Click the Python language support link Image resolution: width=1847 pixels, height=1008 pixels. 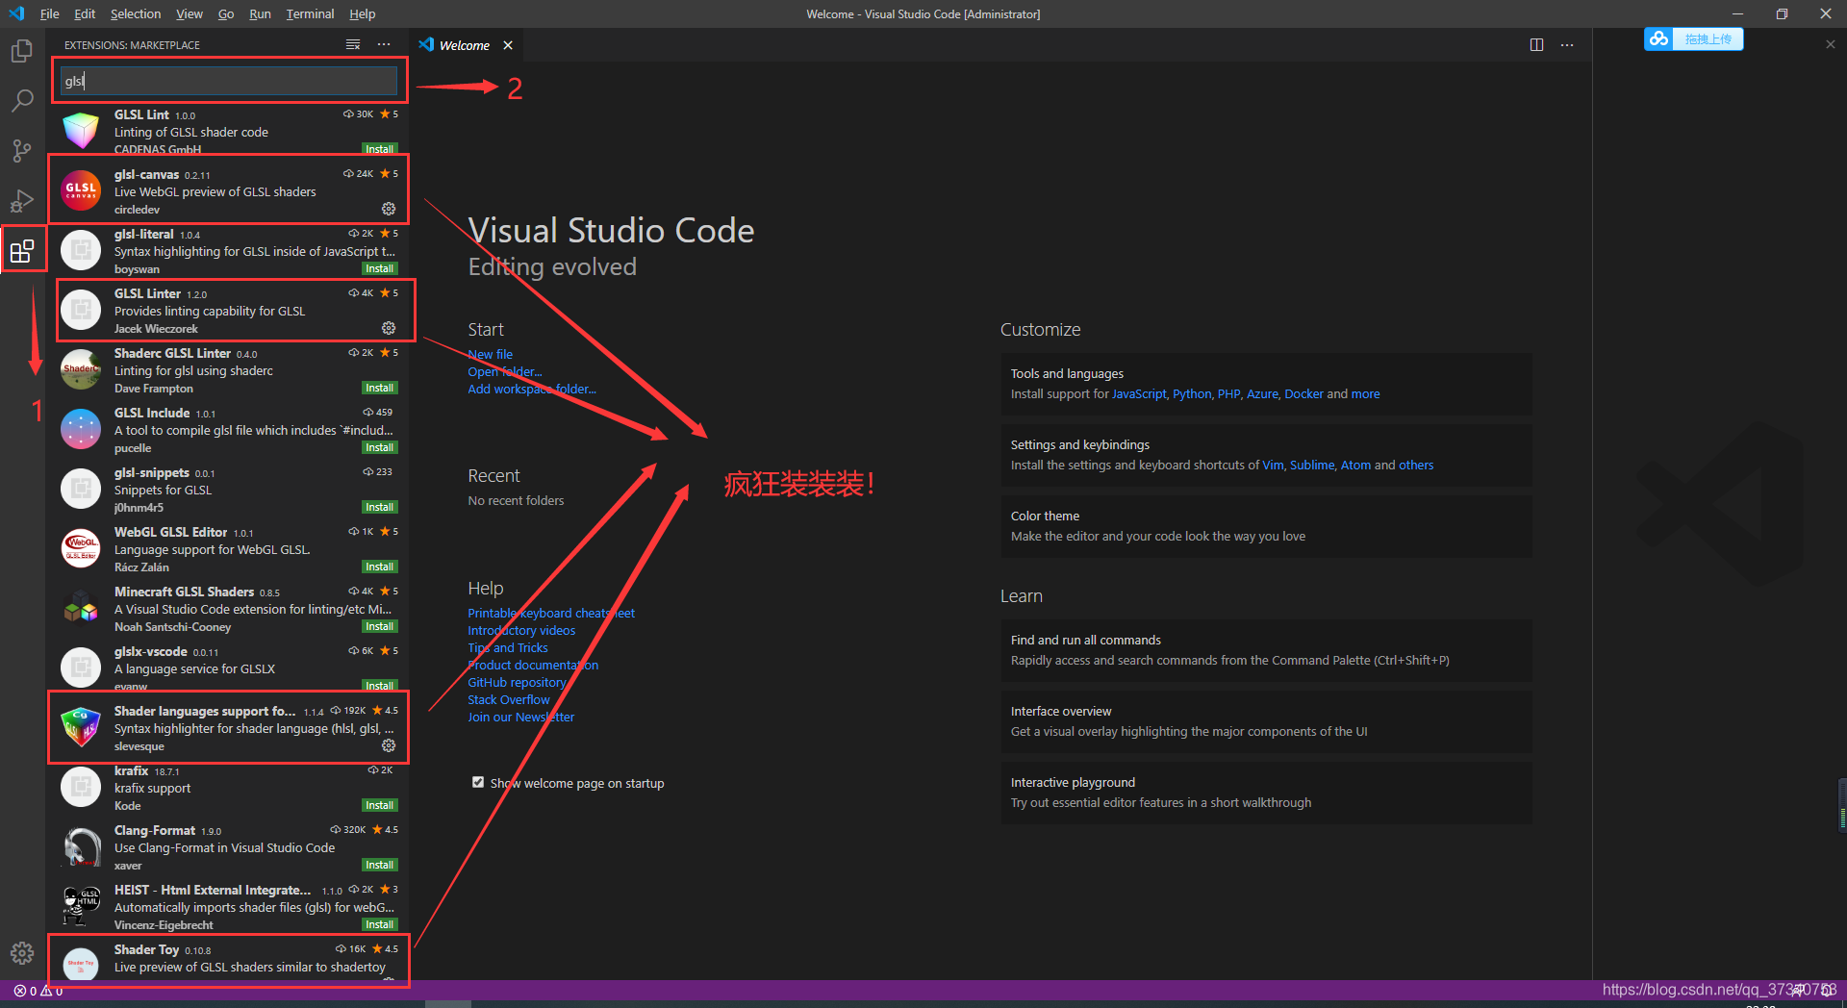coord(1192,393)
